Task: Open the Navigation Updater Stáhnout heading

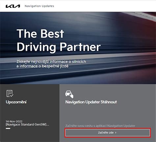Action: click(91, 102)
